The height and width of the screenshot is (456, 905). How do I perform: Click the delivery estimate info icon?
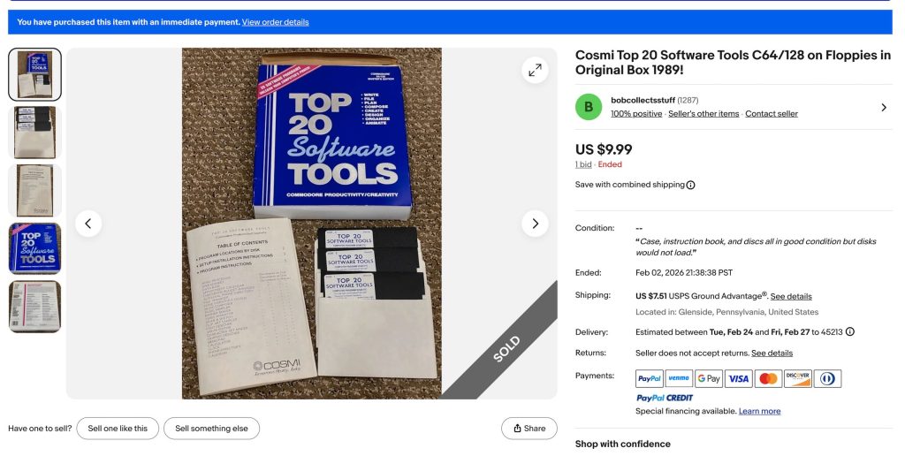click(x=850, y=332)
